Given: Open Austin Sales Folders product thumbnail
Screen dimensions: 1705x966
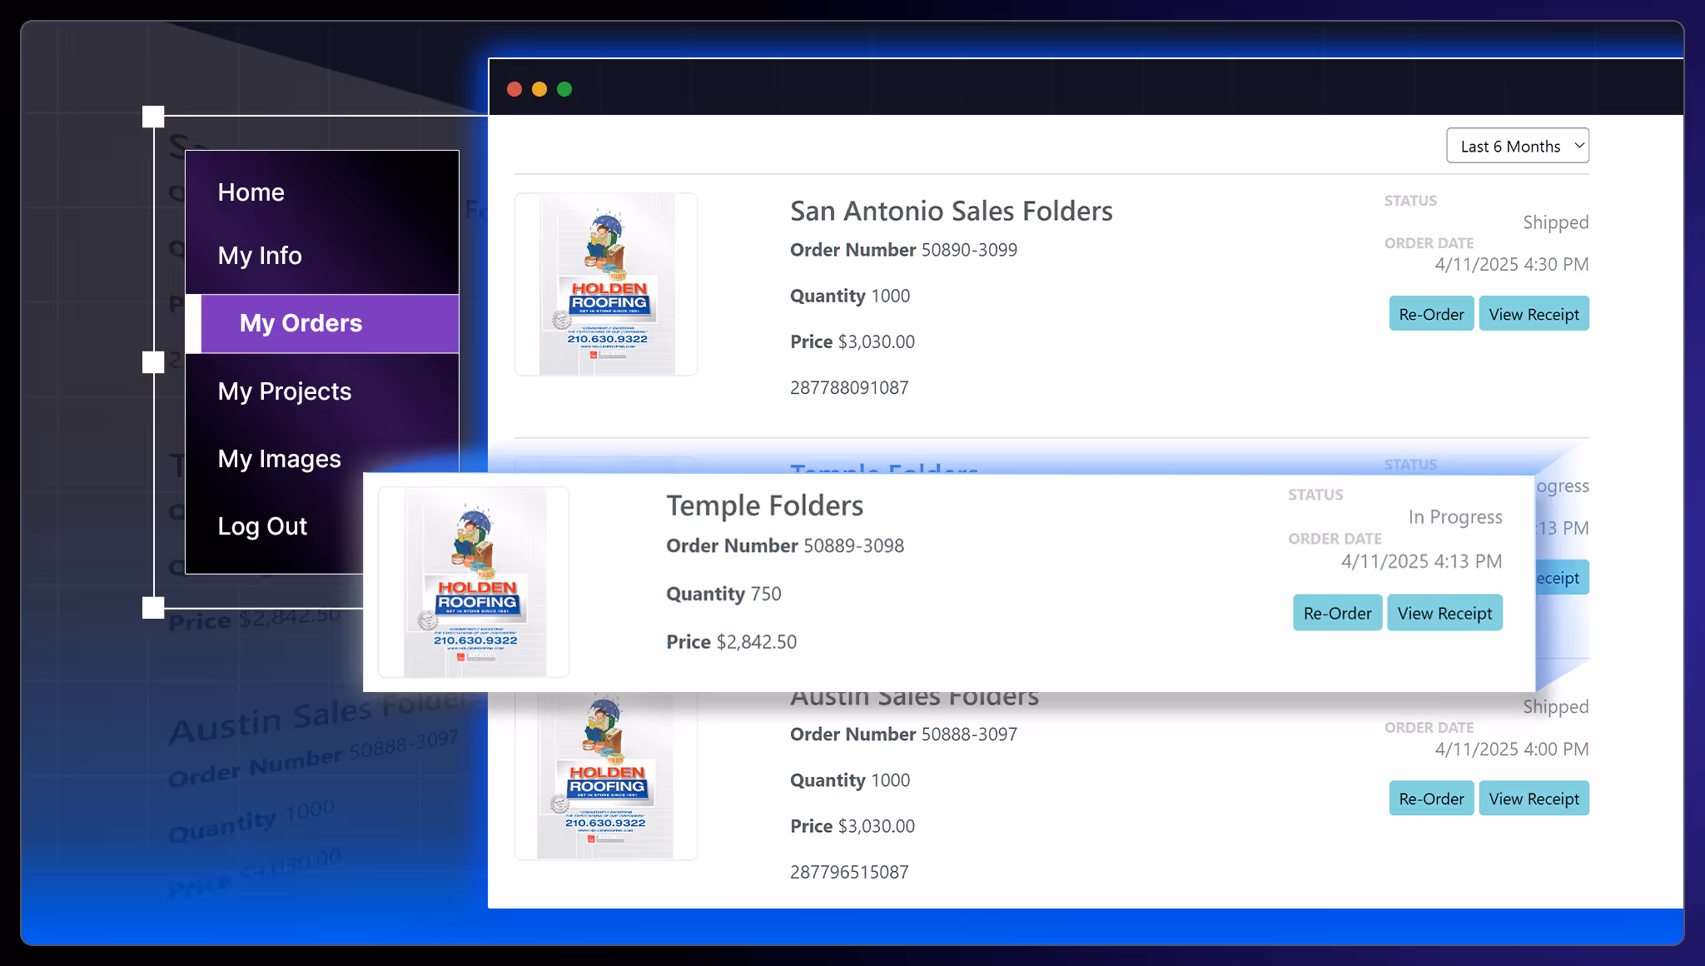Looking at the screenshot, I should click(606, 776).
